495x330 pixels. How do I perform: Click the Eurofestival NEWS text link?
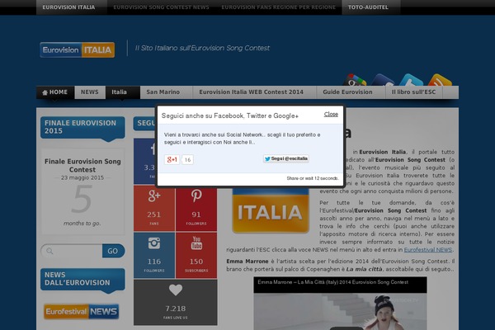[427, 250]
